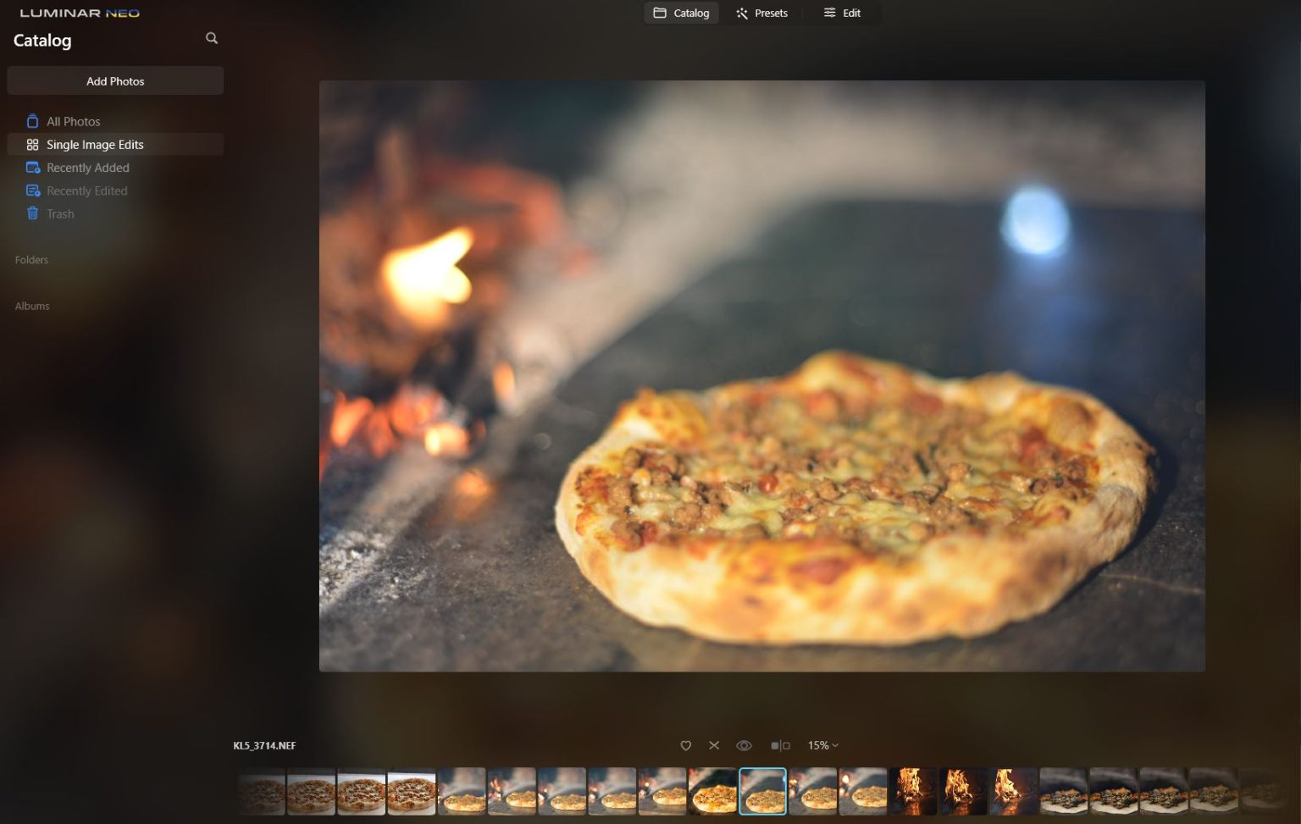The image size is (1301, 824).
Task: Switch to the Edit tab
Action: (841, 13)
